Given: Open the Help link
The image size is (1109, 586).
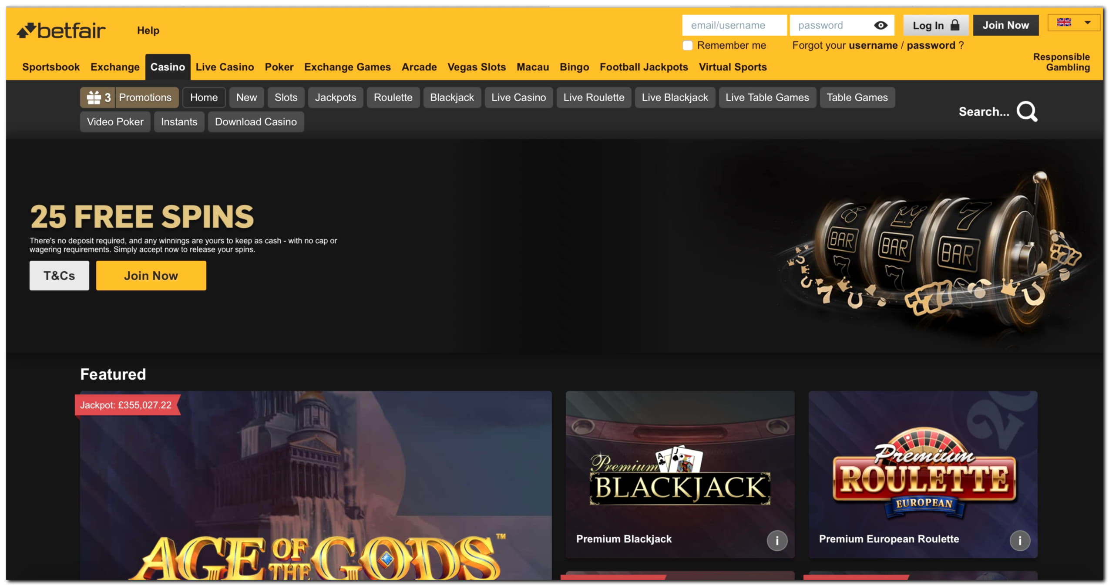Looking at the screenshot, I should (148, 30).
